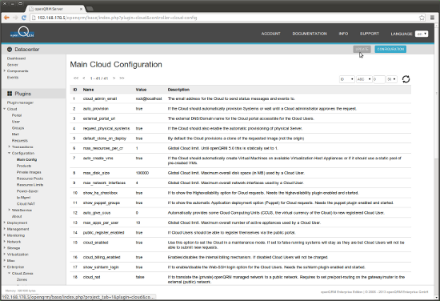Open the sort-by ID dropdown
The width and height of the screenshot is (440, 301).
tap(347, 79)
